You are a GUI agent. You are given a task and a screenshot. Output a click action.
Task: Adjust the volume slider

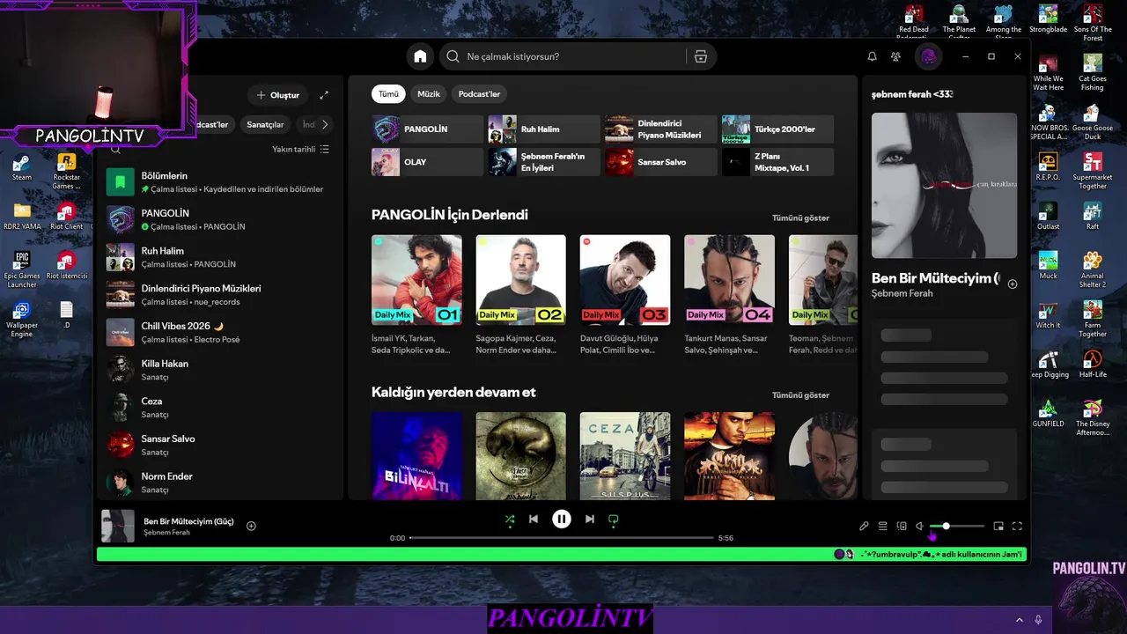(957, 526)
